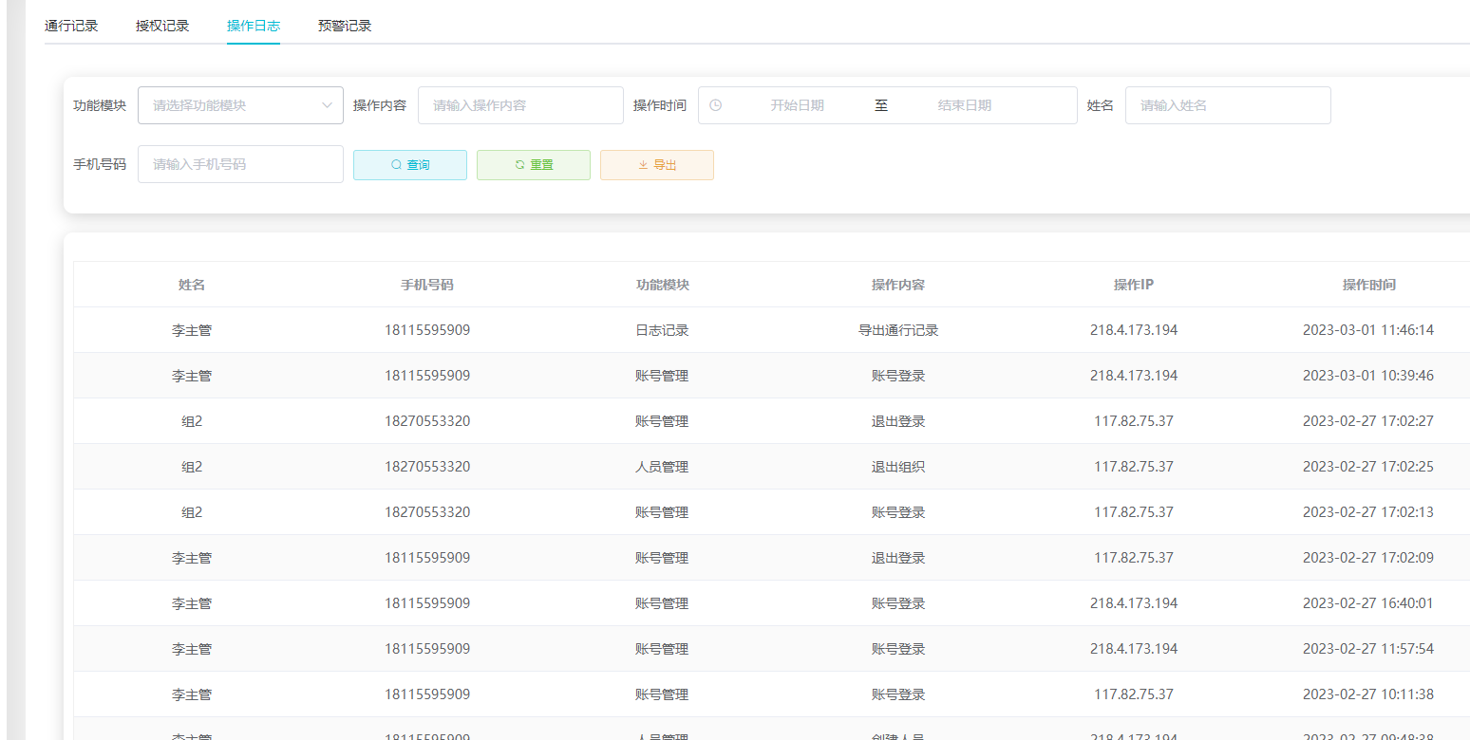
Task: Focus the 手机号码 input field
Action: (x=240, y=164)
